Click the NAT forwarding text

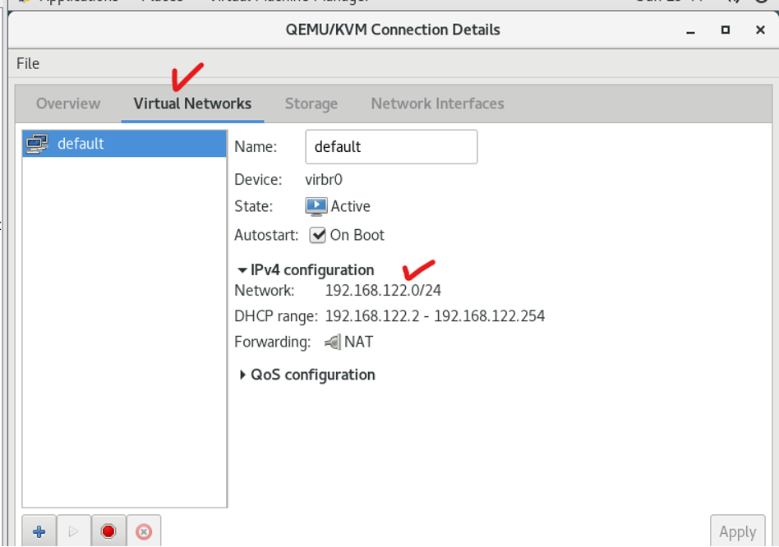[x=359, y=342]
